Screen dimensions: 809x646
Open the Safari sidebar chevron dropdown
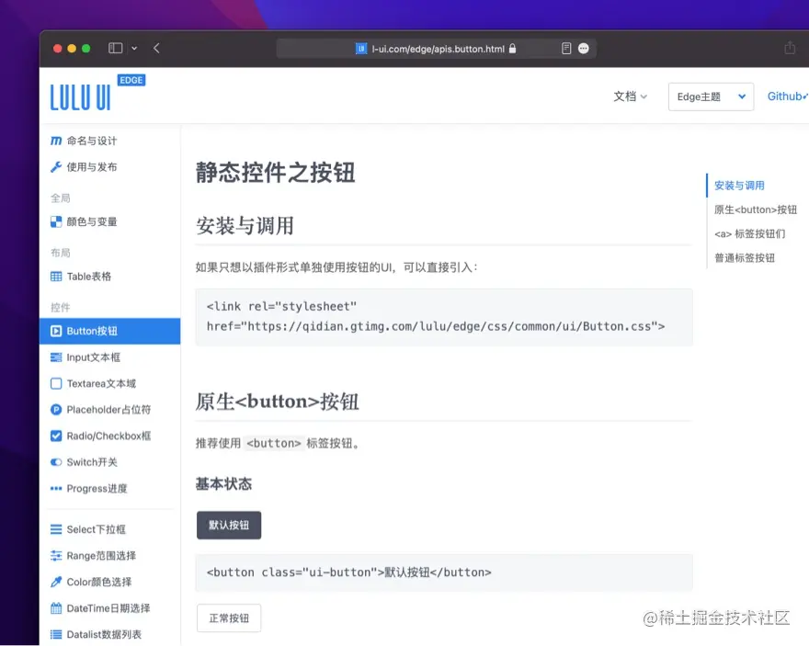(x=134, y=48)
